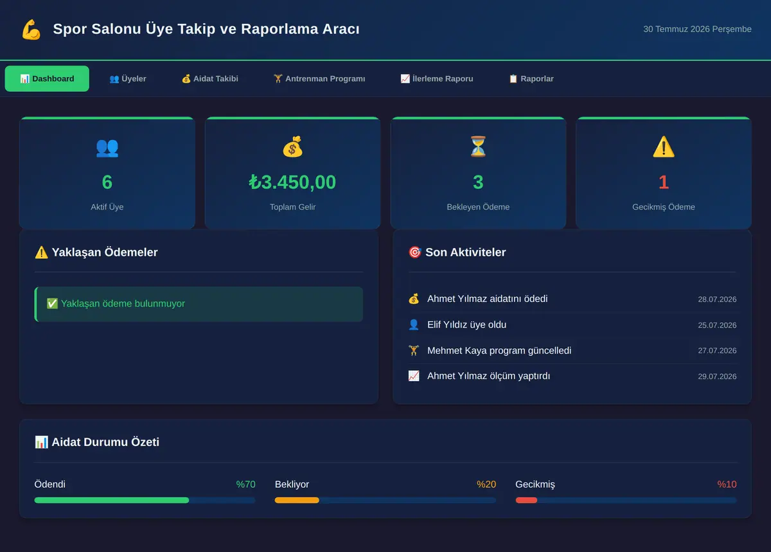Click the 25.07.2026 activity date
The image size is (771, 552).
click(x=717, y=325)
